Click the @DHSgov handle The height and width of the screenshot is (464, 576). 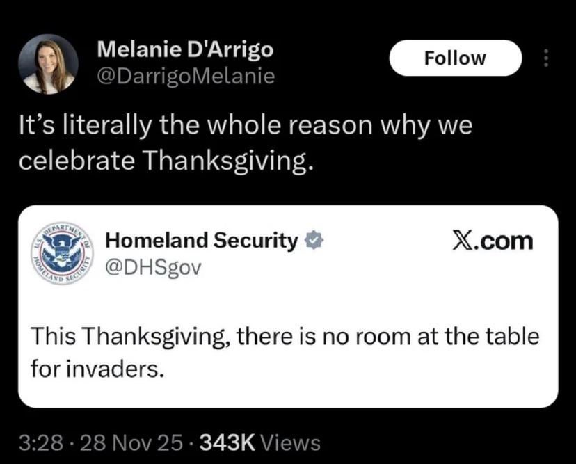tap(152, 266)
